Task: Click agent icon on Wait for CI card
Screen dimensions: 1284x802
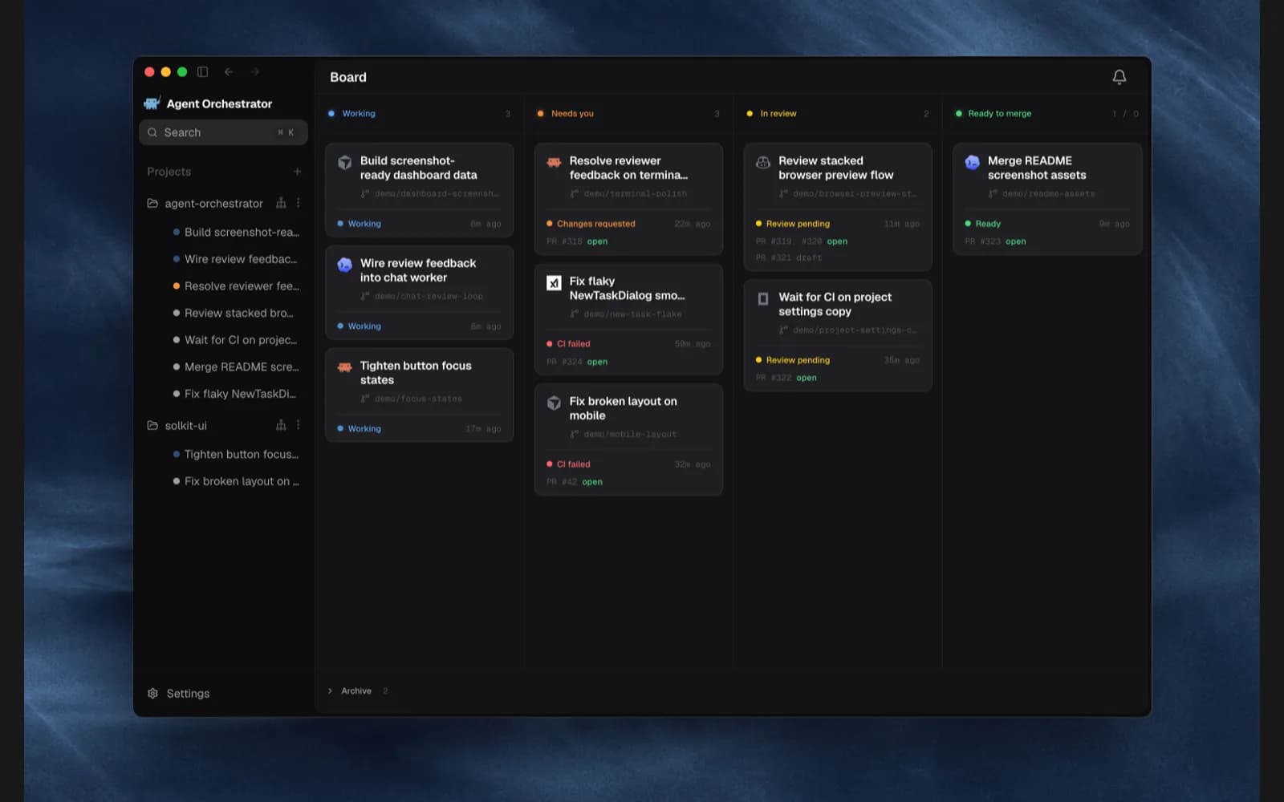Action: point(763,299)
